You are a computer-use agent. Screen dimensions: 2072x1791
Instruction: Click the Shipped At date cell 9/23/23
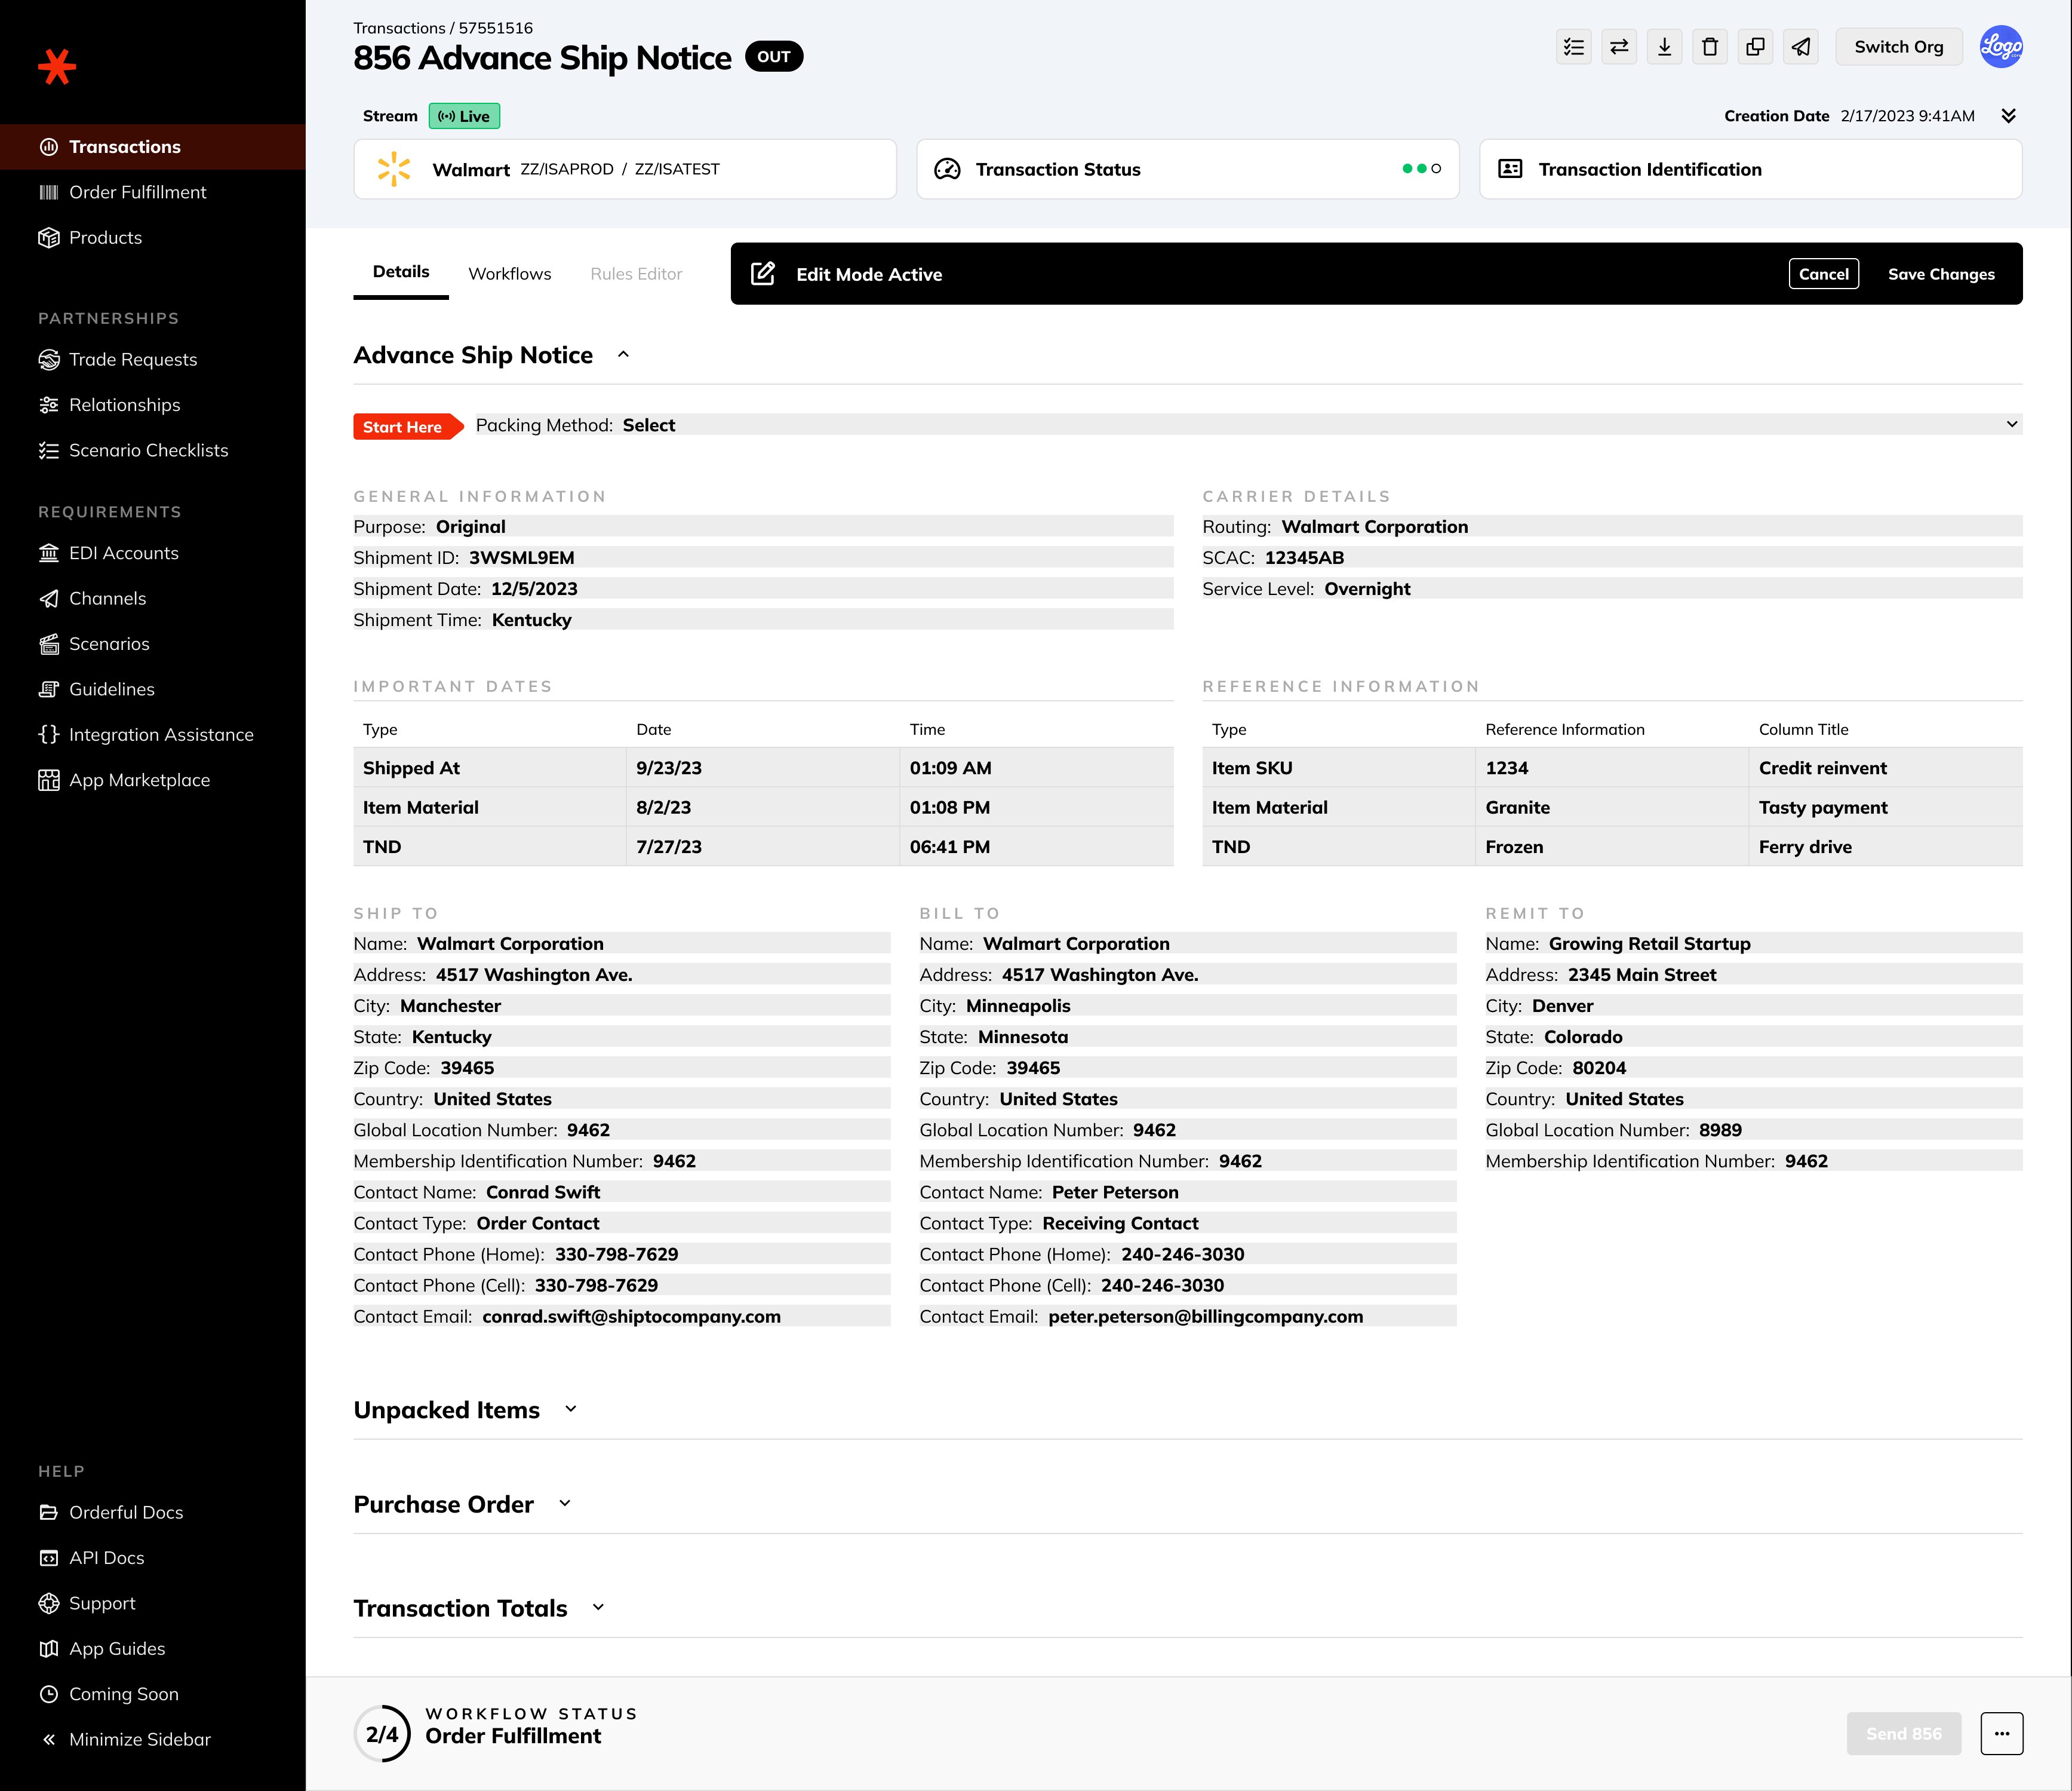pyautogui.click(x=763, y=768)
